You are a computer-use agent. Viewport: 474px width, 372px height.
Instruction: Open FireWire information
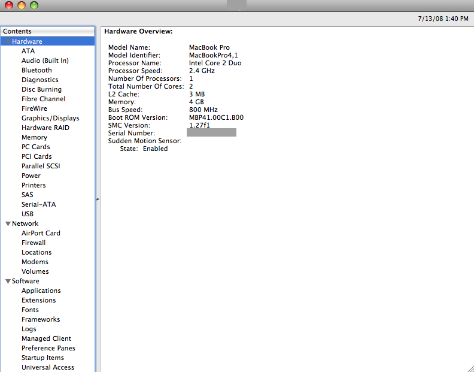[34, 108]
